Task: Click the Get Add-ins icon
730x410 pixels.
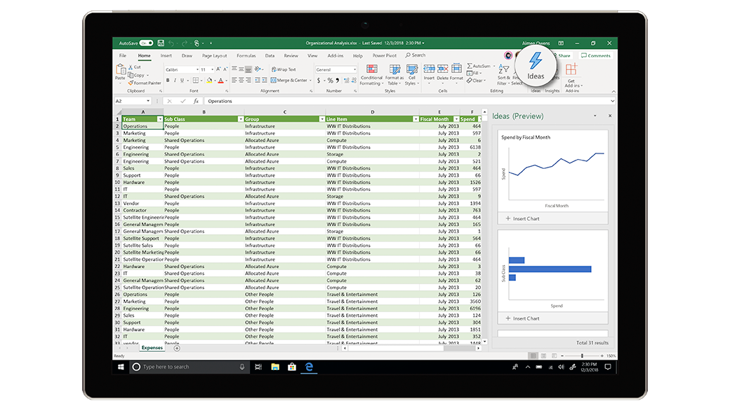Action: point(571,73)
